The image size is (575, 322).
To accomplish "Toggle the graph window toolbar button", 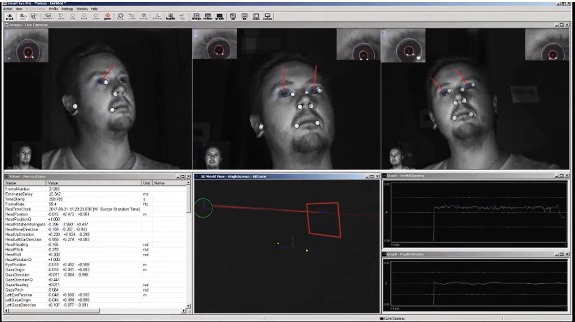I will [219, 17].
